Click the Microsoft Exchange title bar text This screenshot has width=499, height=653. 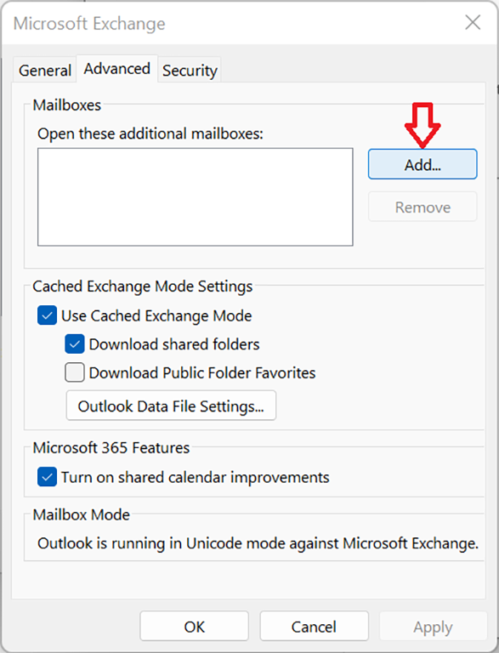pyautogui.click(x=89, y=23)
